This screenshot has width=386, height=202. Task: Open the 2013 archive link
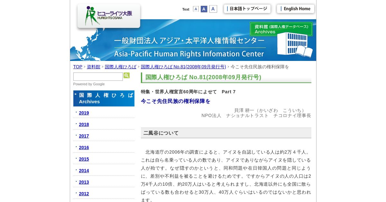pyautogui.click(x=84, y=182)
